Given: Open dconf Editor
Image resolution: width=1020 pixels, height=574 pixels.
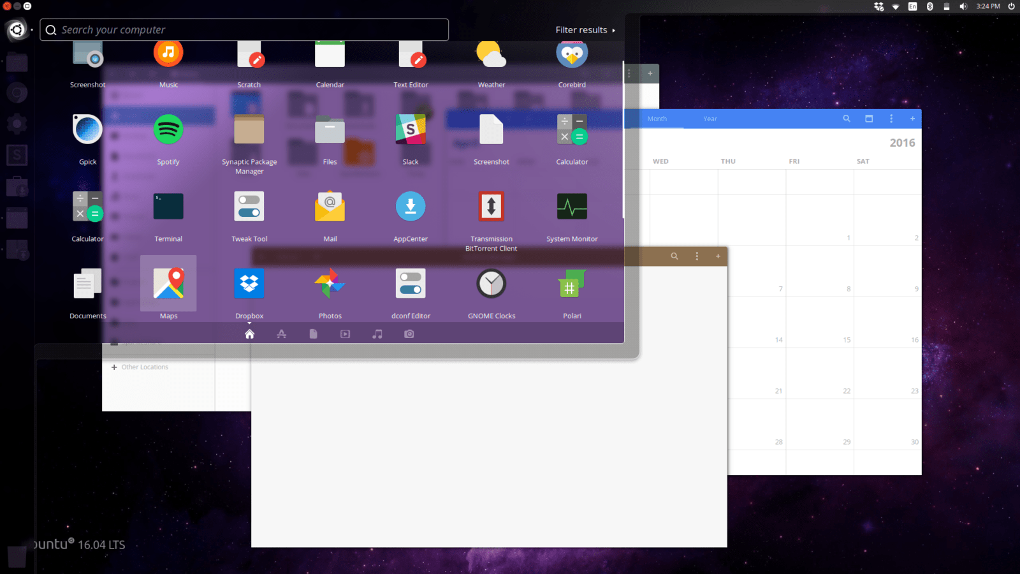Looking at the screenshot, I should pyautogui.click(x=411, y=283).
